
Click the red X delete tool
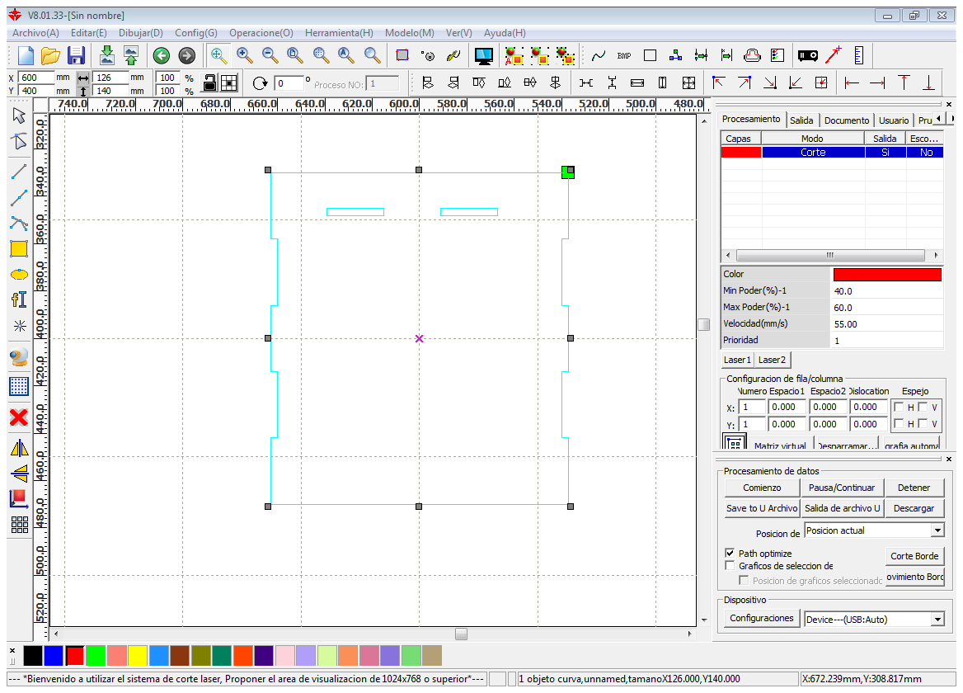19,417
